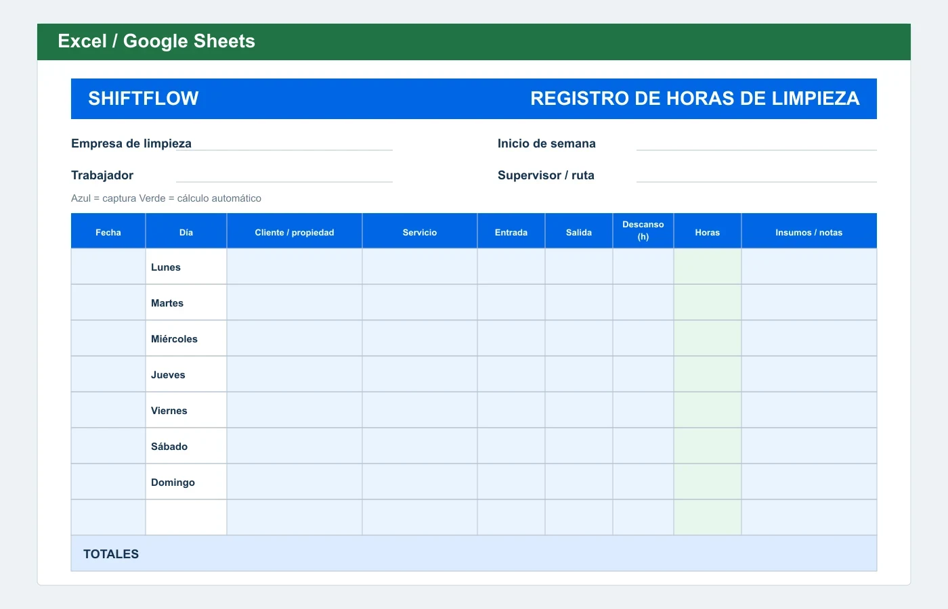Viewport: 948px width, 609px height.
Task: Select the Horas column header
Action: click(x=708, y=231)
